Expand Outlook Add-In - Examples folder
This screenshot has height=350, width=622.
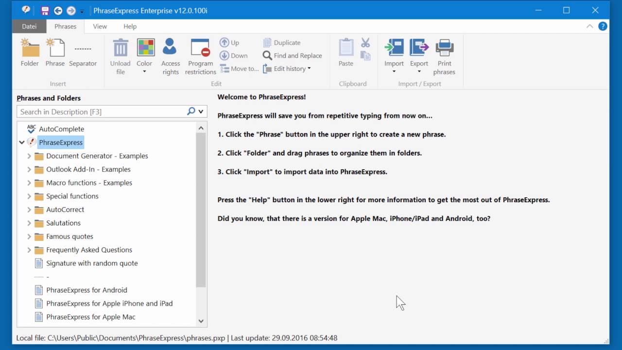(29, 170)
